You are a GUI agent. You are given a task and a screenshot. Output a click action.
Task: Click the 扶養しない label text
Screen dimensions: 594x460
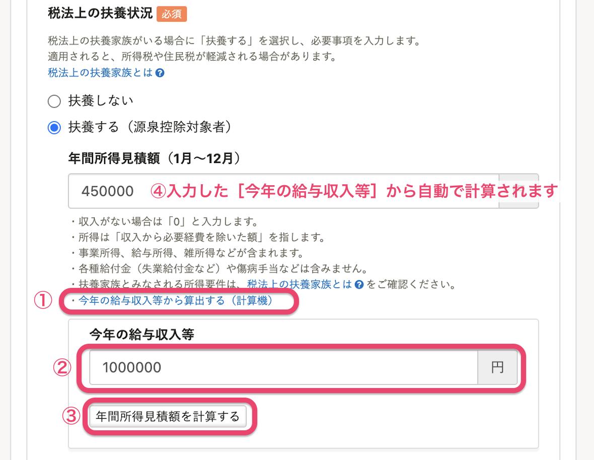101,101
